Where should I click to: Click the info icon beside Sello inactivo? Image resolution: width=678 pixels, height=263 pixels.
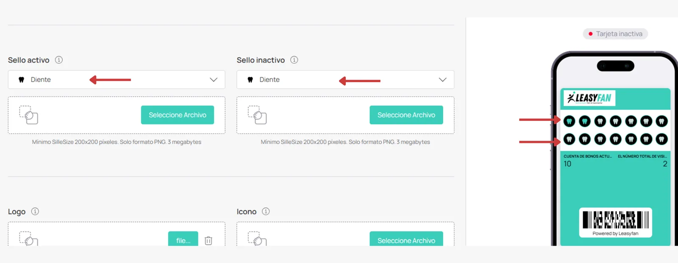294,60
